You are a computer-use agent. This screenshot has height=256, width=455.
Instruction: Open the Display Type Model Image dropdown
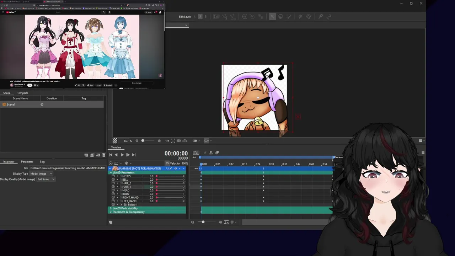(x=41, y=174)
